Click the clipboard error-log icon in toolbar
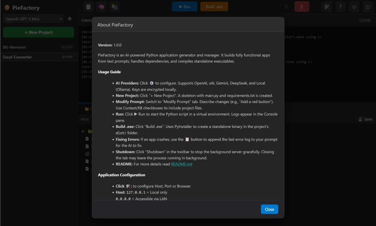376x226 pixels. coord(88,7)
